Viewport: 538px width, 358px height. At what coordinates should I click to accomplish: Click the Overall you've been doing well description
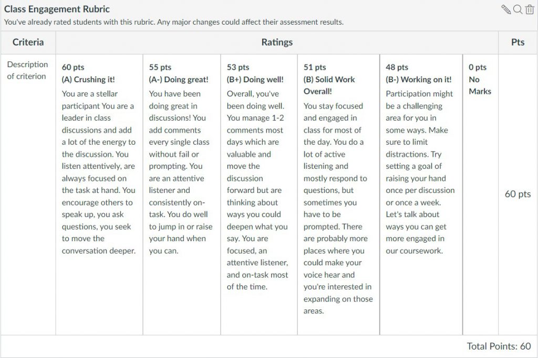257,190
